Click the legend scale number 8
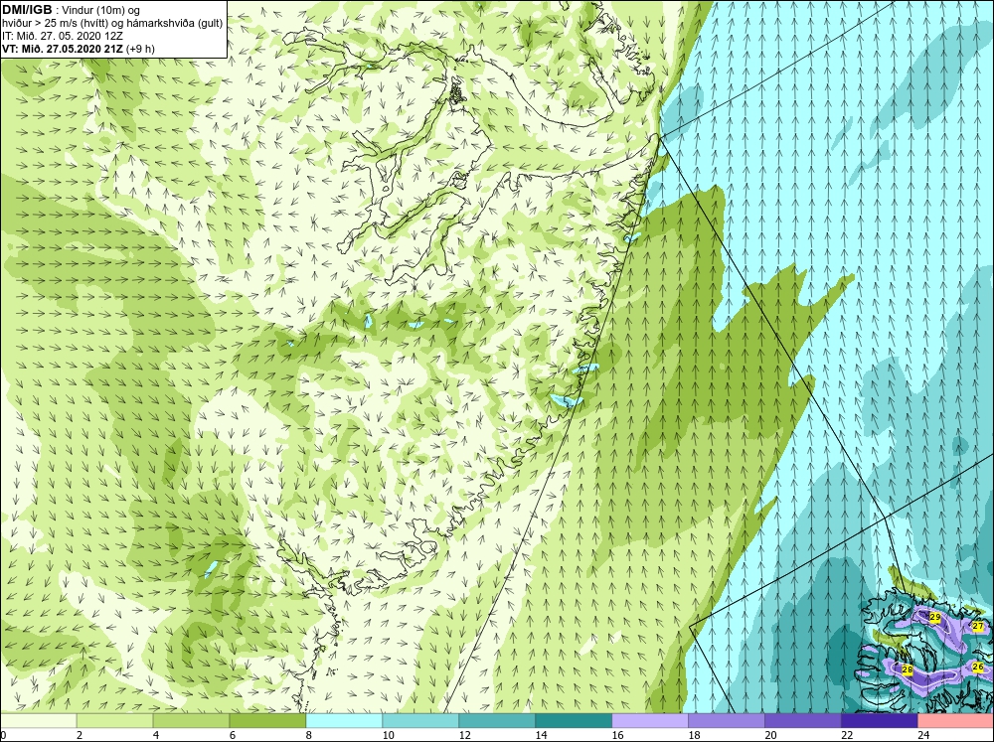 309,735
